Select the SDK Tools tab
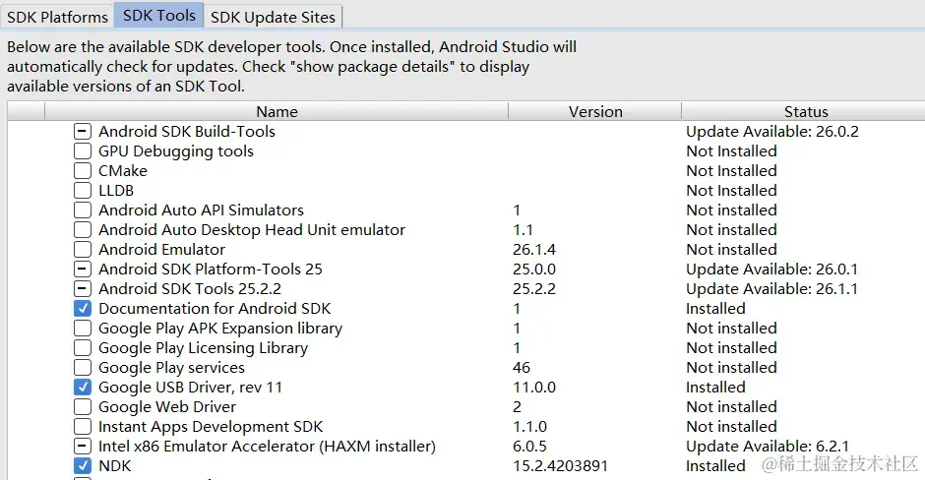This screenshot has height=480, width=925. click(x=159, y=16)
